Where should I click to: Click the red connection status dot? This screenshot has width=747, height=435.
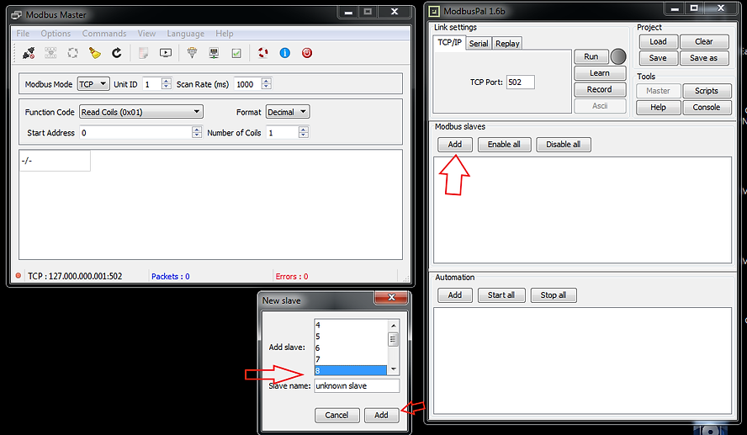click(x=19, y=275)
